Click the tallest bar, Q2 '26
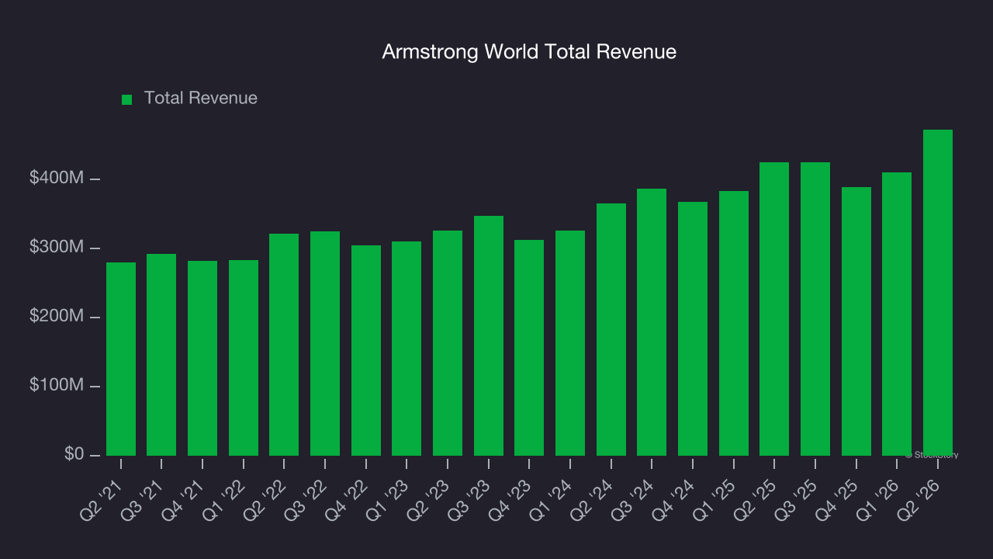This screenshot has height=559, width=993. tap(938, 293)
